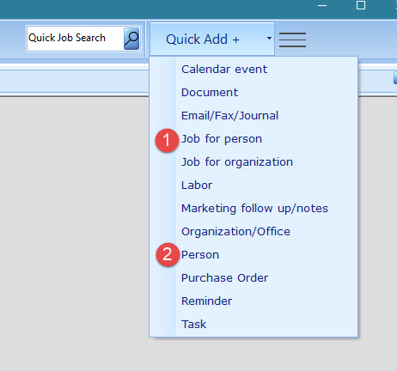Click the red number 1 marker
The image size is (397, 371).
pyautogui.click(x=167, y=140)
